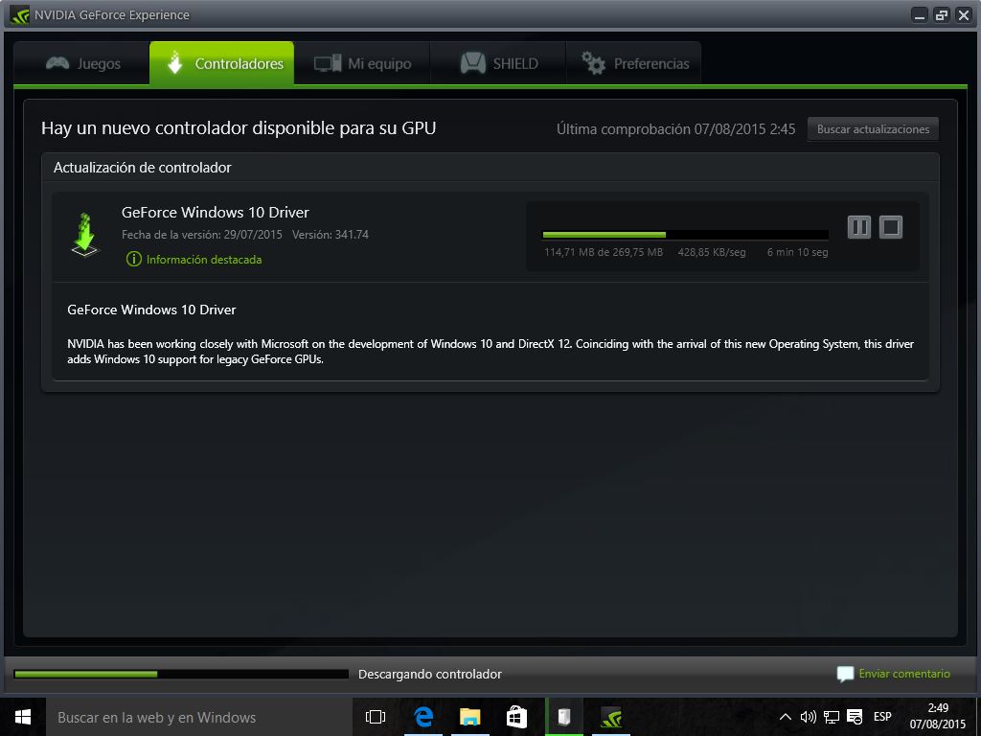
Task: Open network tray icon
Action: (832, 717)
